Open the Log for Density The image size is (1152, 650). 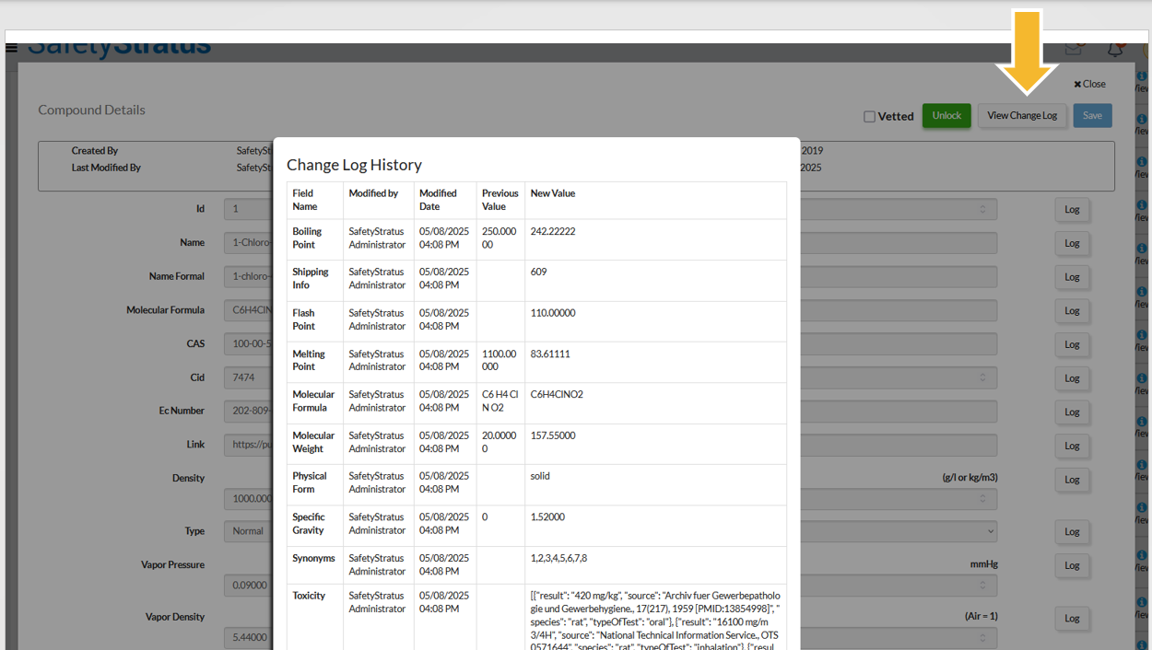pyautogui.click(x=1072, y=480)
